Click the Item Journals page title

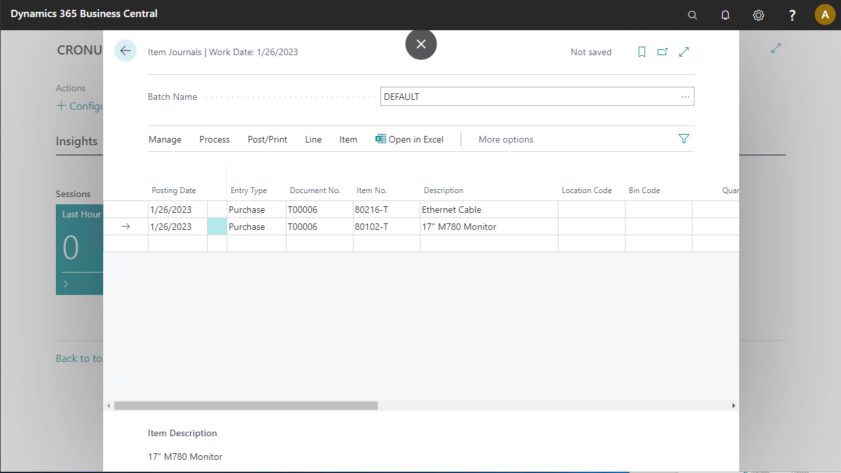(223, 52)
